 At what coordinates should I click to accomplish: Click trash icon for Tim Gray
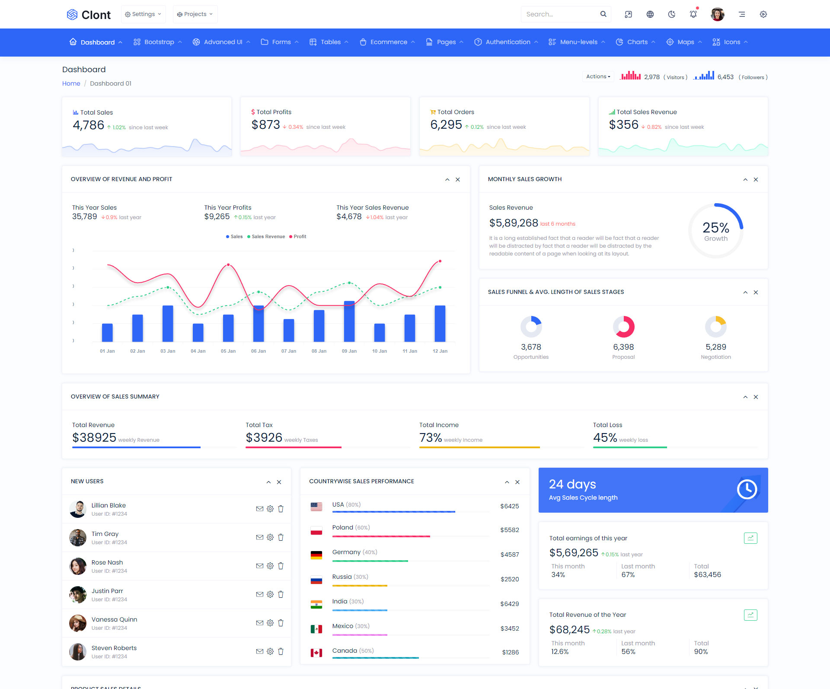tap(281, 537)
